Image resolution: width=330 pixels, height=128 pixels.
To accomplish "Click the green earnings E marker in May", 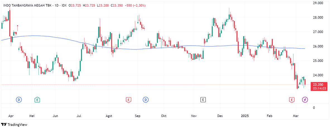I will 37,100.
